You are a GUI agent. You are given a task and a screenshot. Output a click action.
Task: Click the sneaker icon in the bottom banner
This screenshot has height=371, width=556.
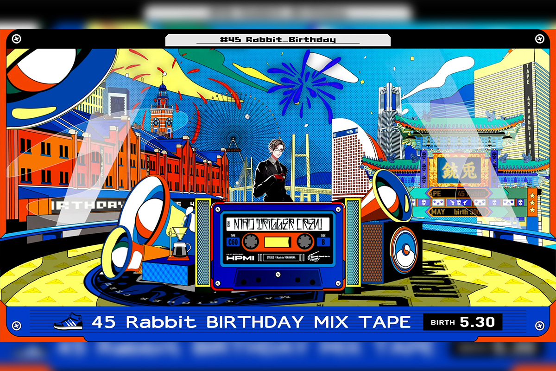pyautogui.click(x=68, y=321)
